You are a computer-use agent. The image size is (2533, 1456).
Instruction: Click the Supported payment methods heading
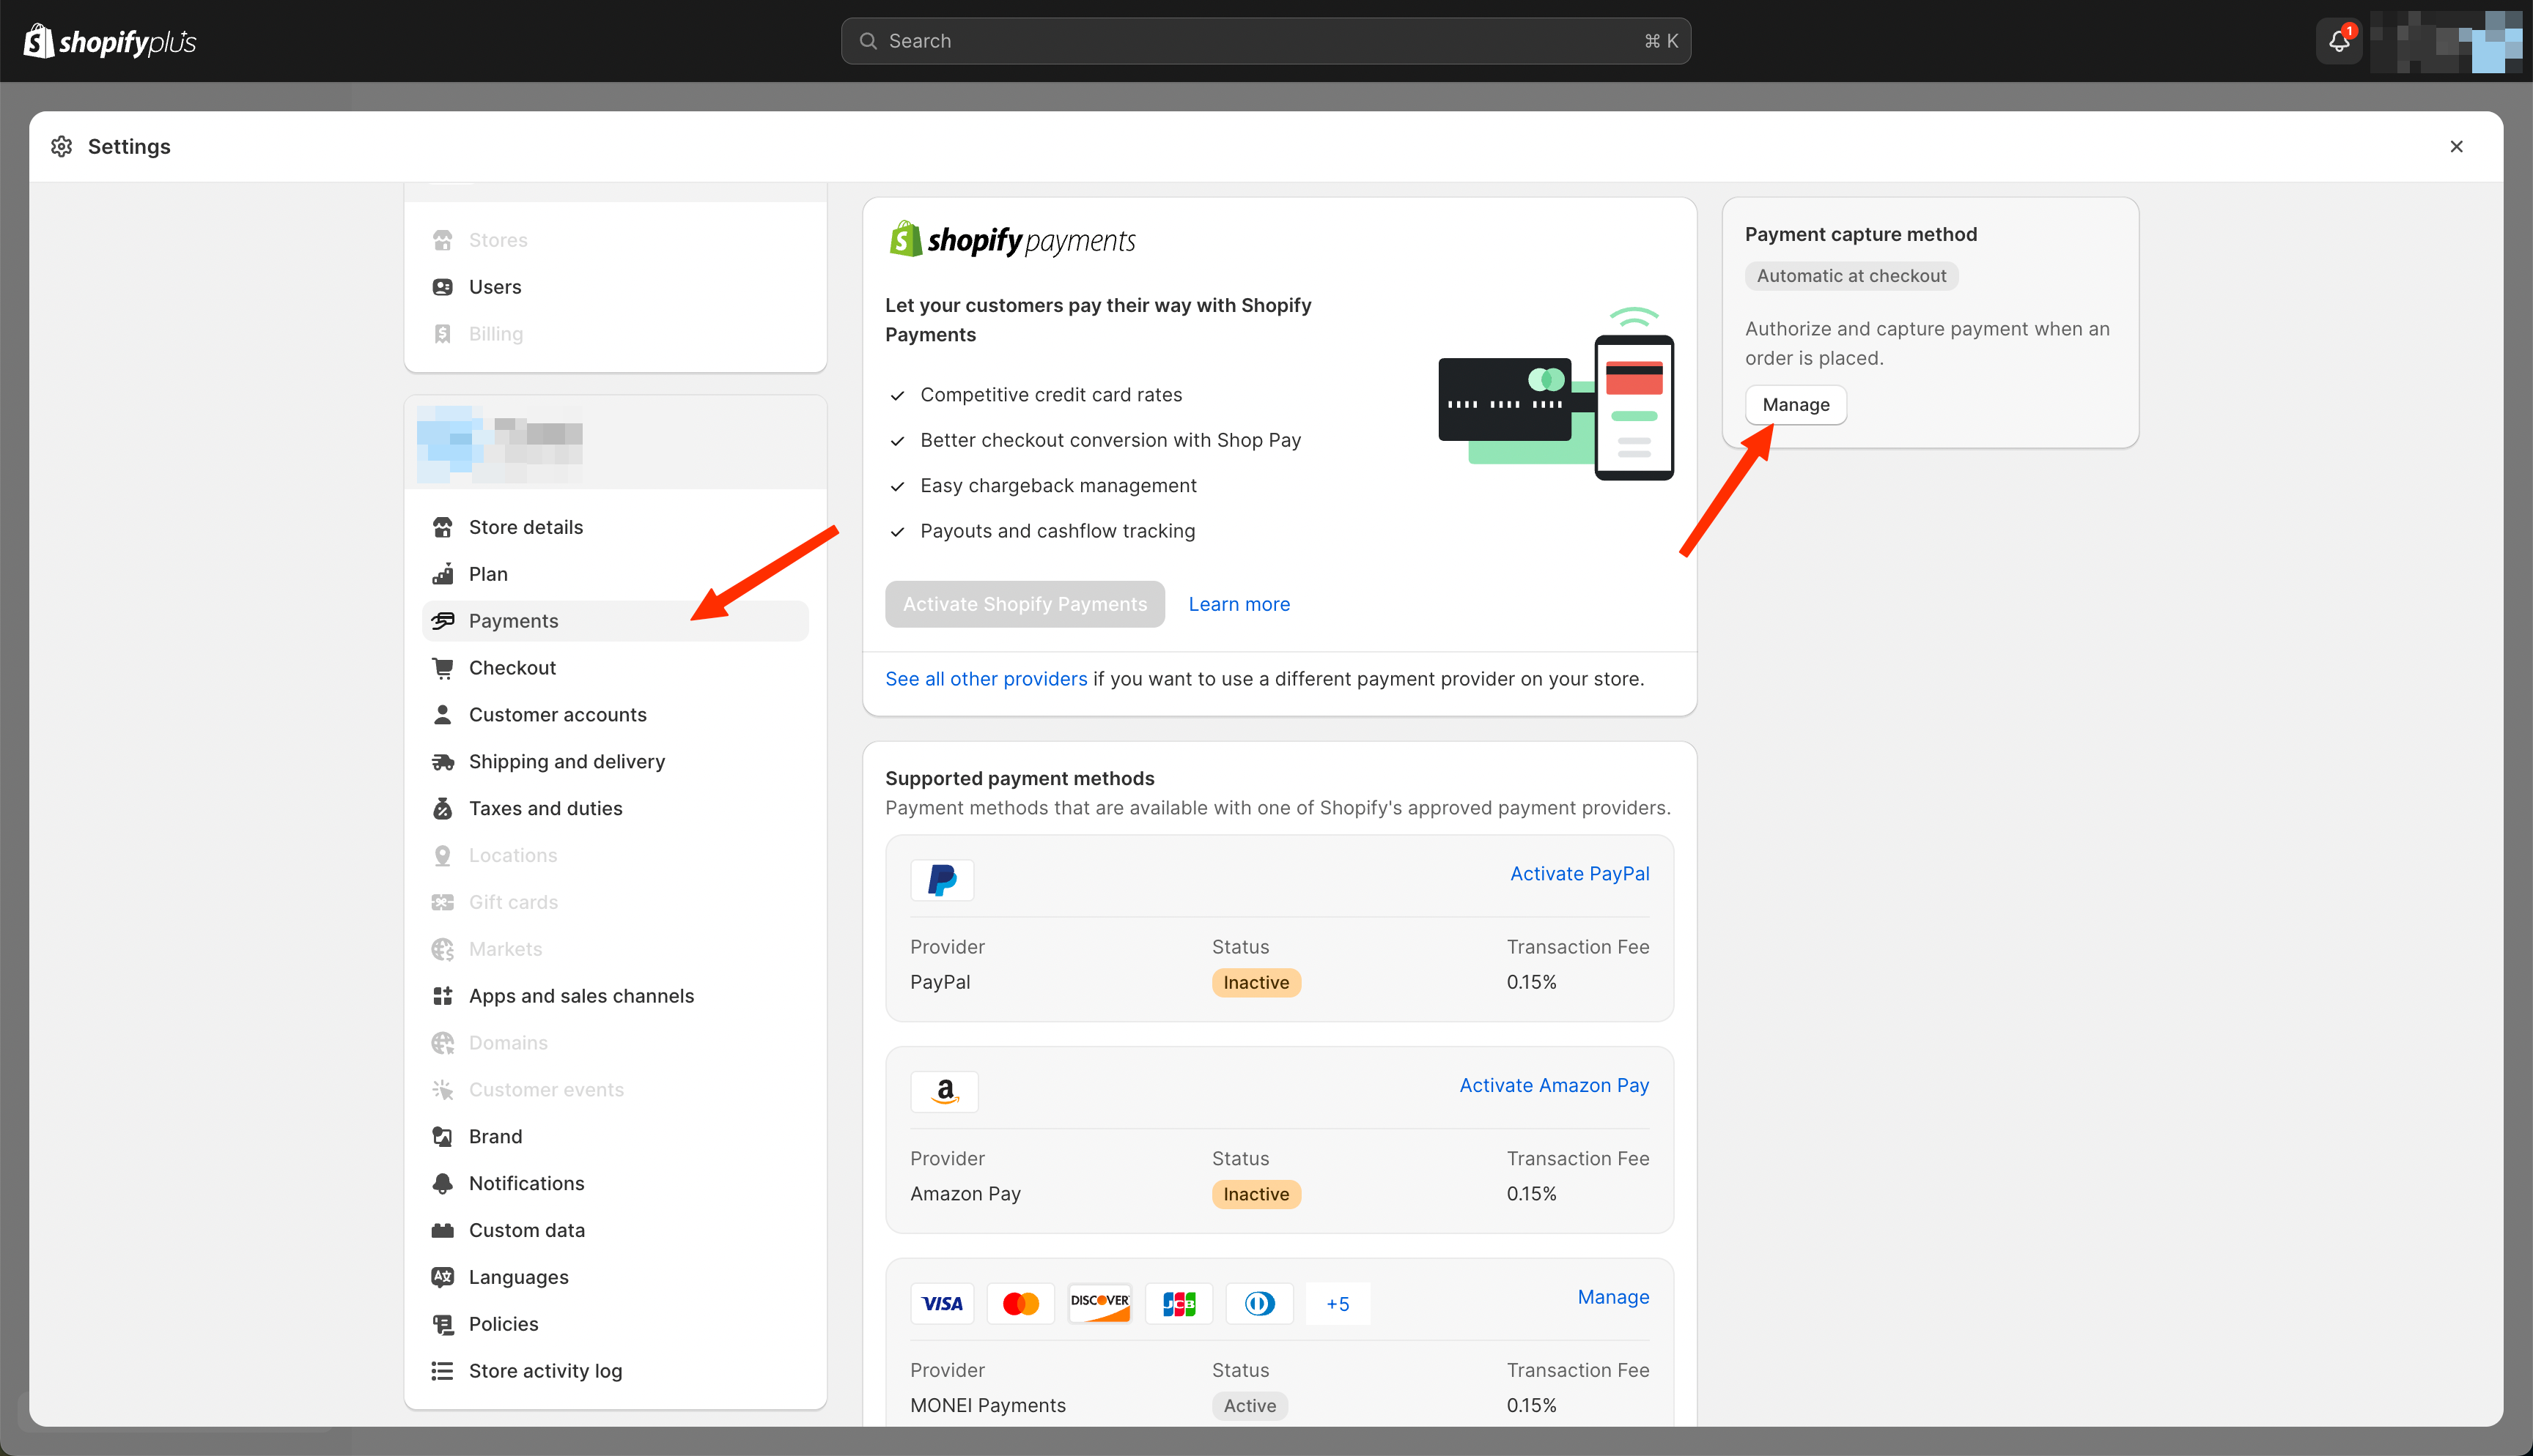click(1020, 779)
